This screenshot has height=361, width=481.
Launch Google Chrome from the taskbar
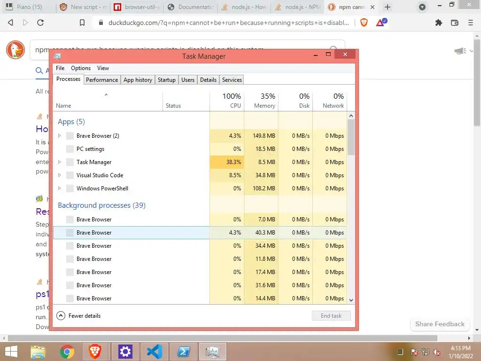tap(67, 352)
